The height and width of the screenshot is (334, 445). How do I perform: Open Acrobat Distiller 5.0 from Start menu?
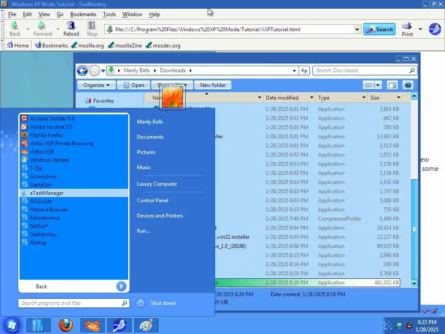click(74, 118)
